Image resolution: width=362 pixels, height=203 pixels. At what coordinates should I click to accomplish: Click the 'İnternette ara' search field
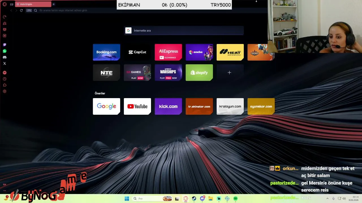184,30
